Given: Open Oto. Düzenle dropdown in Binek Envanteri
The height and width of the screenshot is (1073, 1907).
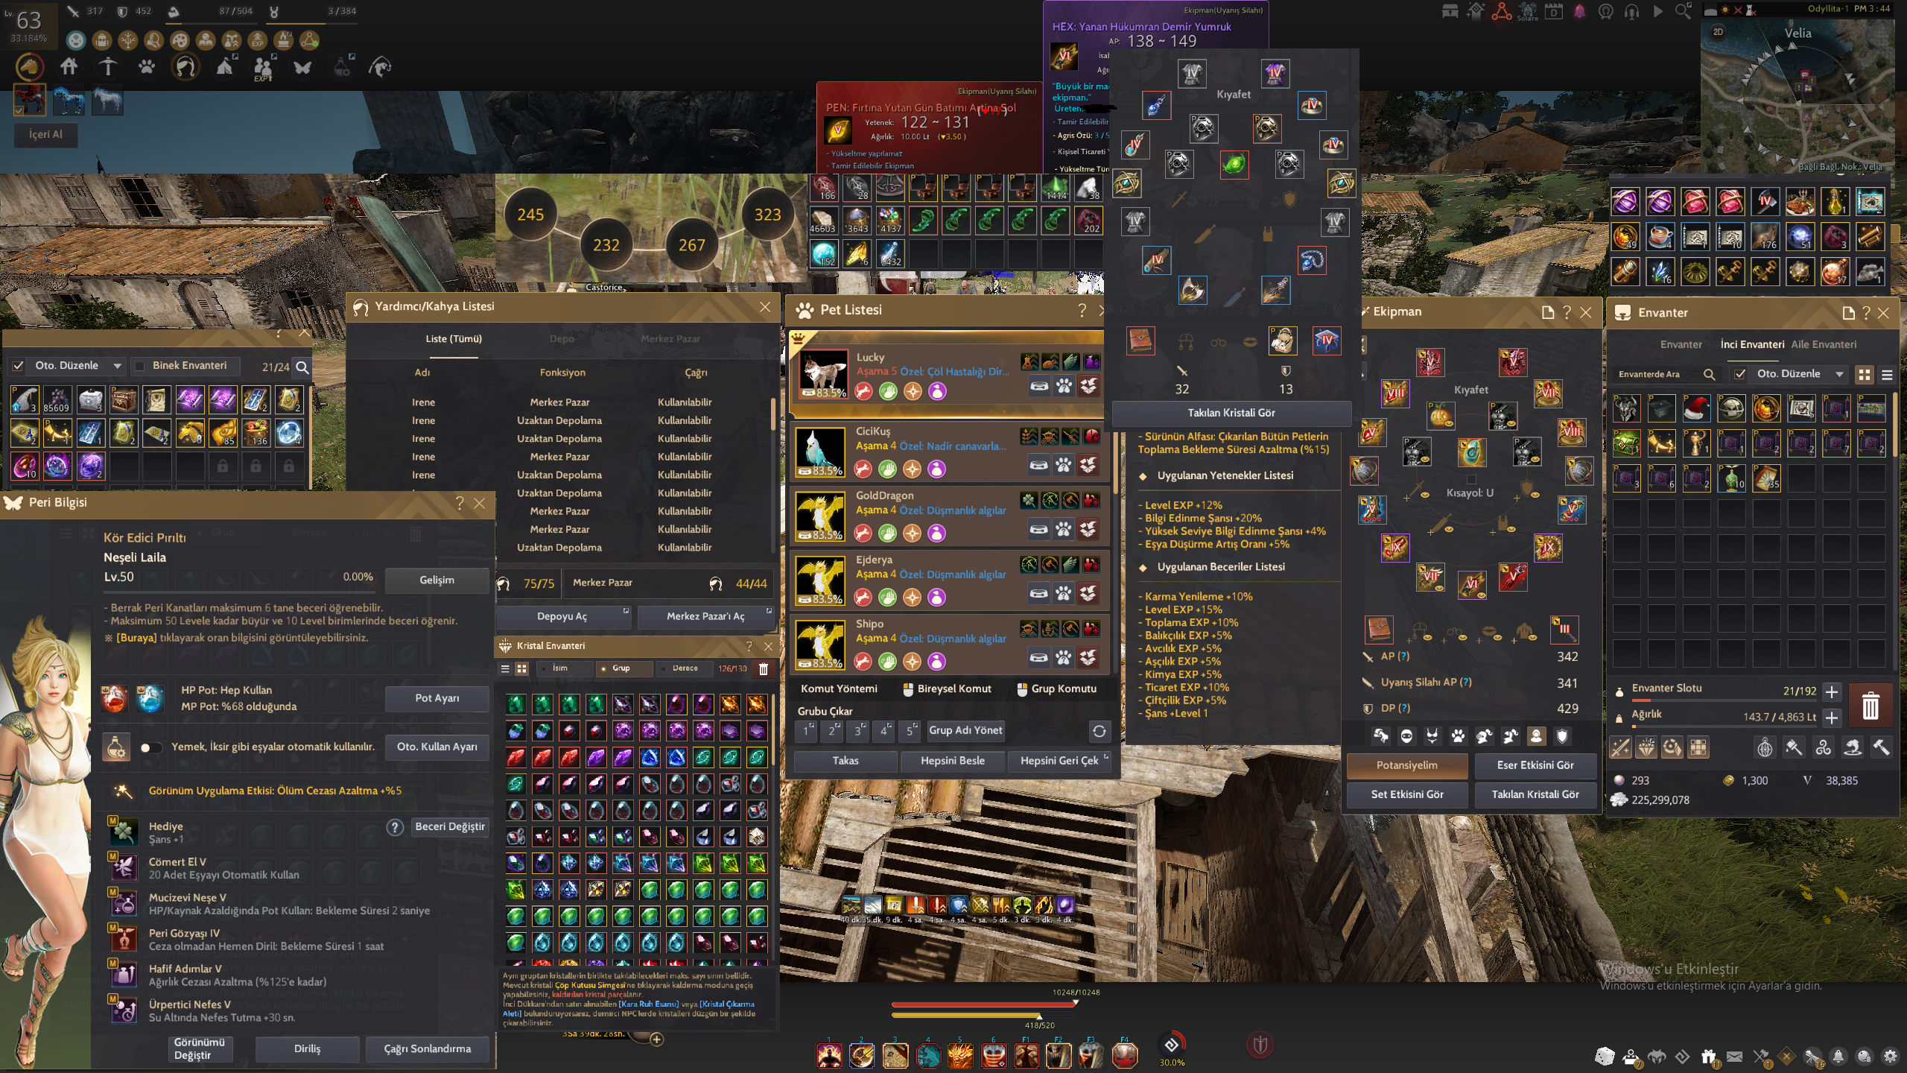Looking at the screenshot, I should pos(117,366).
